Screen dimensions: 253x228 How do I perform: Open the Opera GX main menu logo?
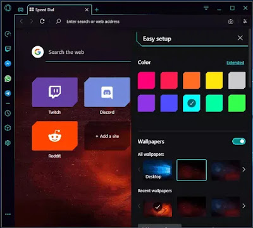[x=8, y=8]
